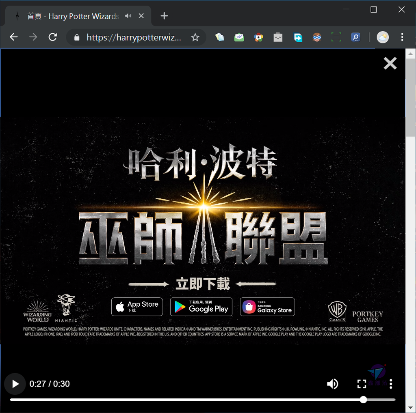Screen dimensions: 416x413
Task: Close the Harry Potter Wizards tab
Action: 141,16
